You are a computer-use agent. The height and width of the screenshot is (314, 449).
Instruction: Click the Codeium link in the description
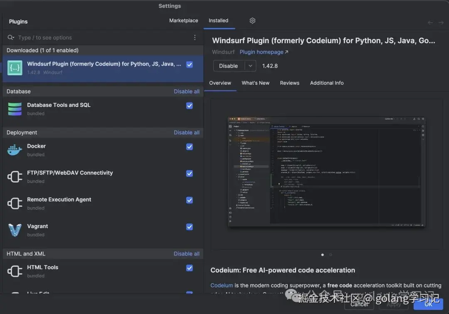[222, 285]
